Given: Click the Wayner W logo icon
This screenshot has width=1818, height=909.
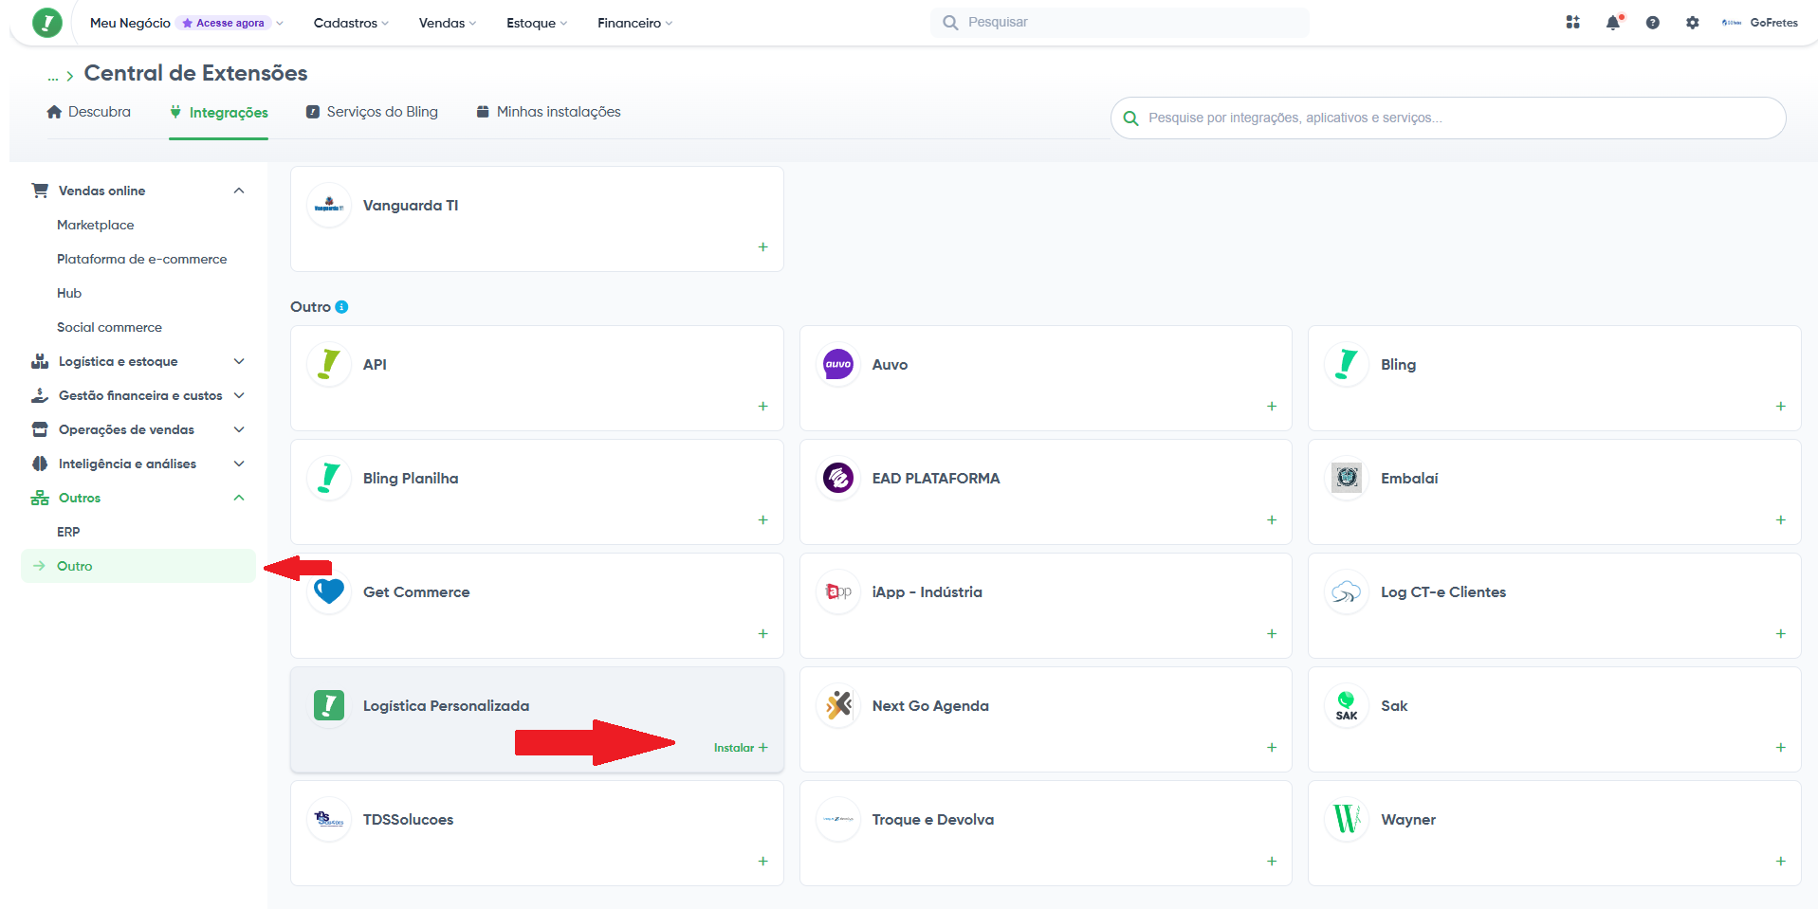Looking at the screenshot, I should pyautogui.click(x=1347, y=819).
